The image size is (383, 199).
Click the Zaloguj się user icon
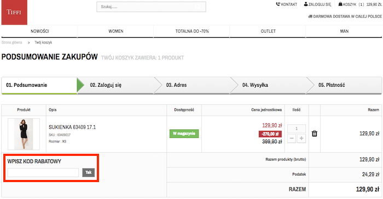305,4
